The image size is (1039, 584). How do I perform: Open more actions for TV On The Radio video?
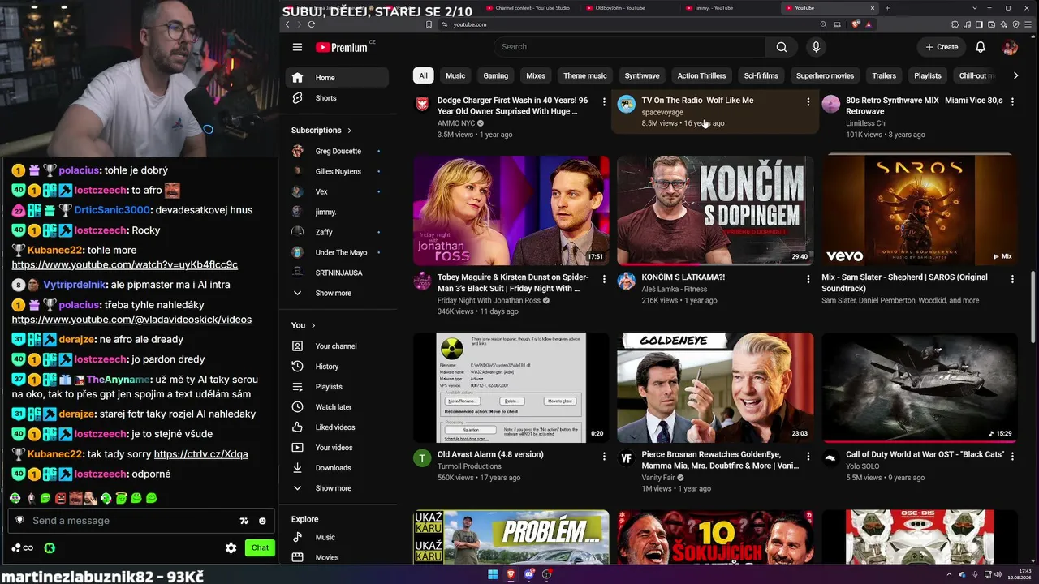808,101
